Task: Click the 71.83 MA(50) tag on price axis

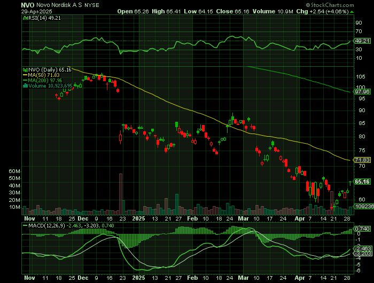Action: [362, 160]
